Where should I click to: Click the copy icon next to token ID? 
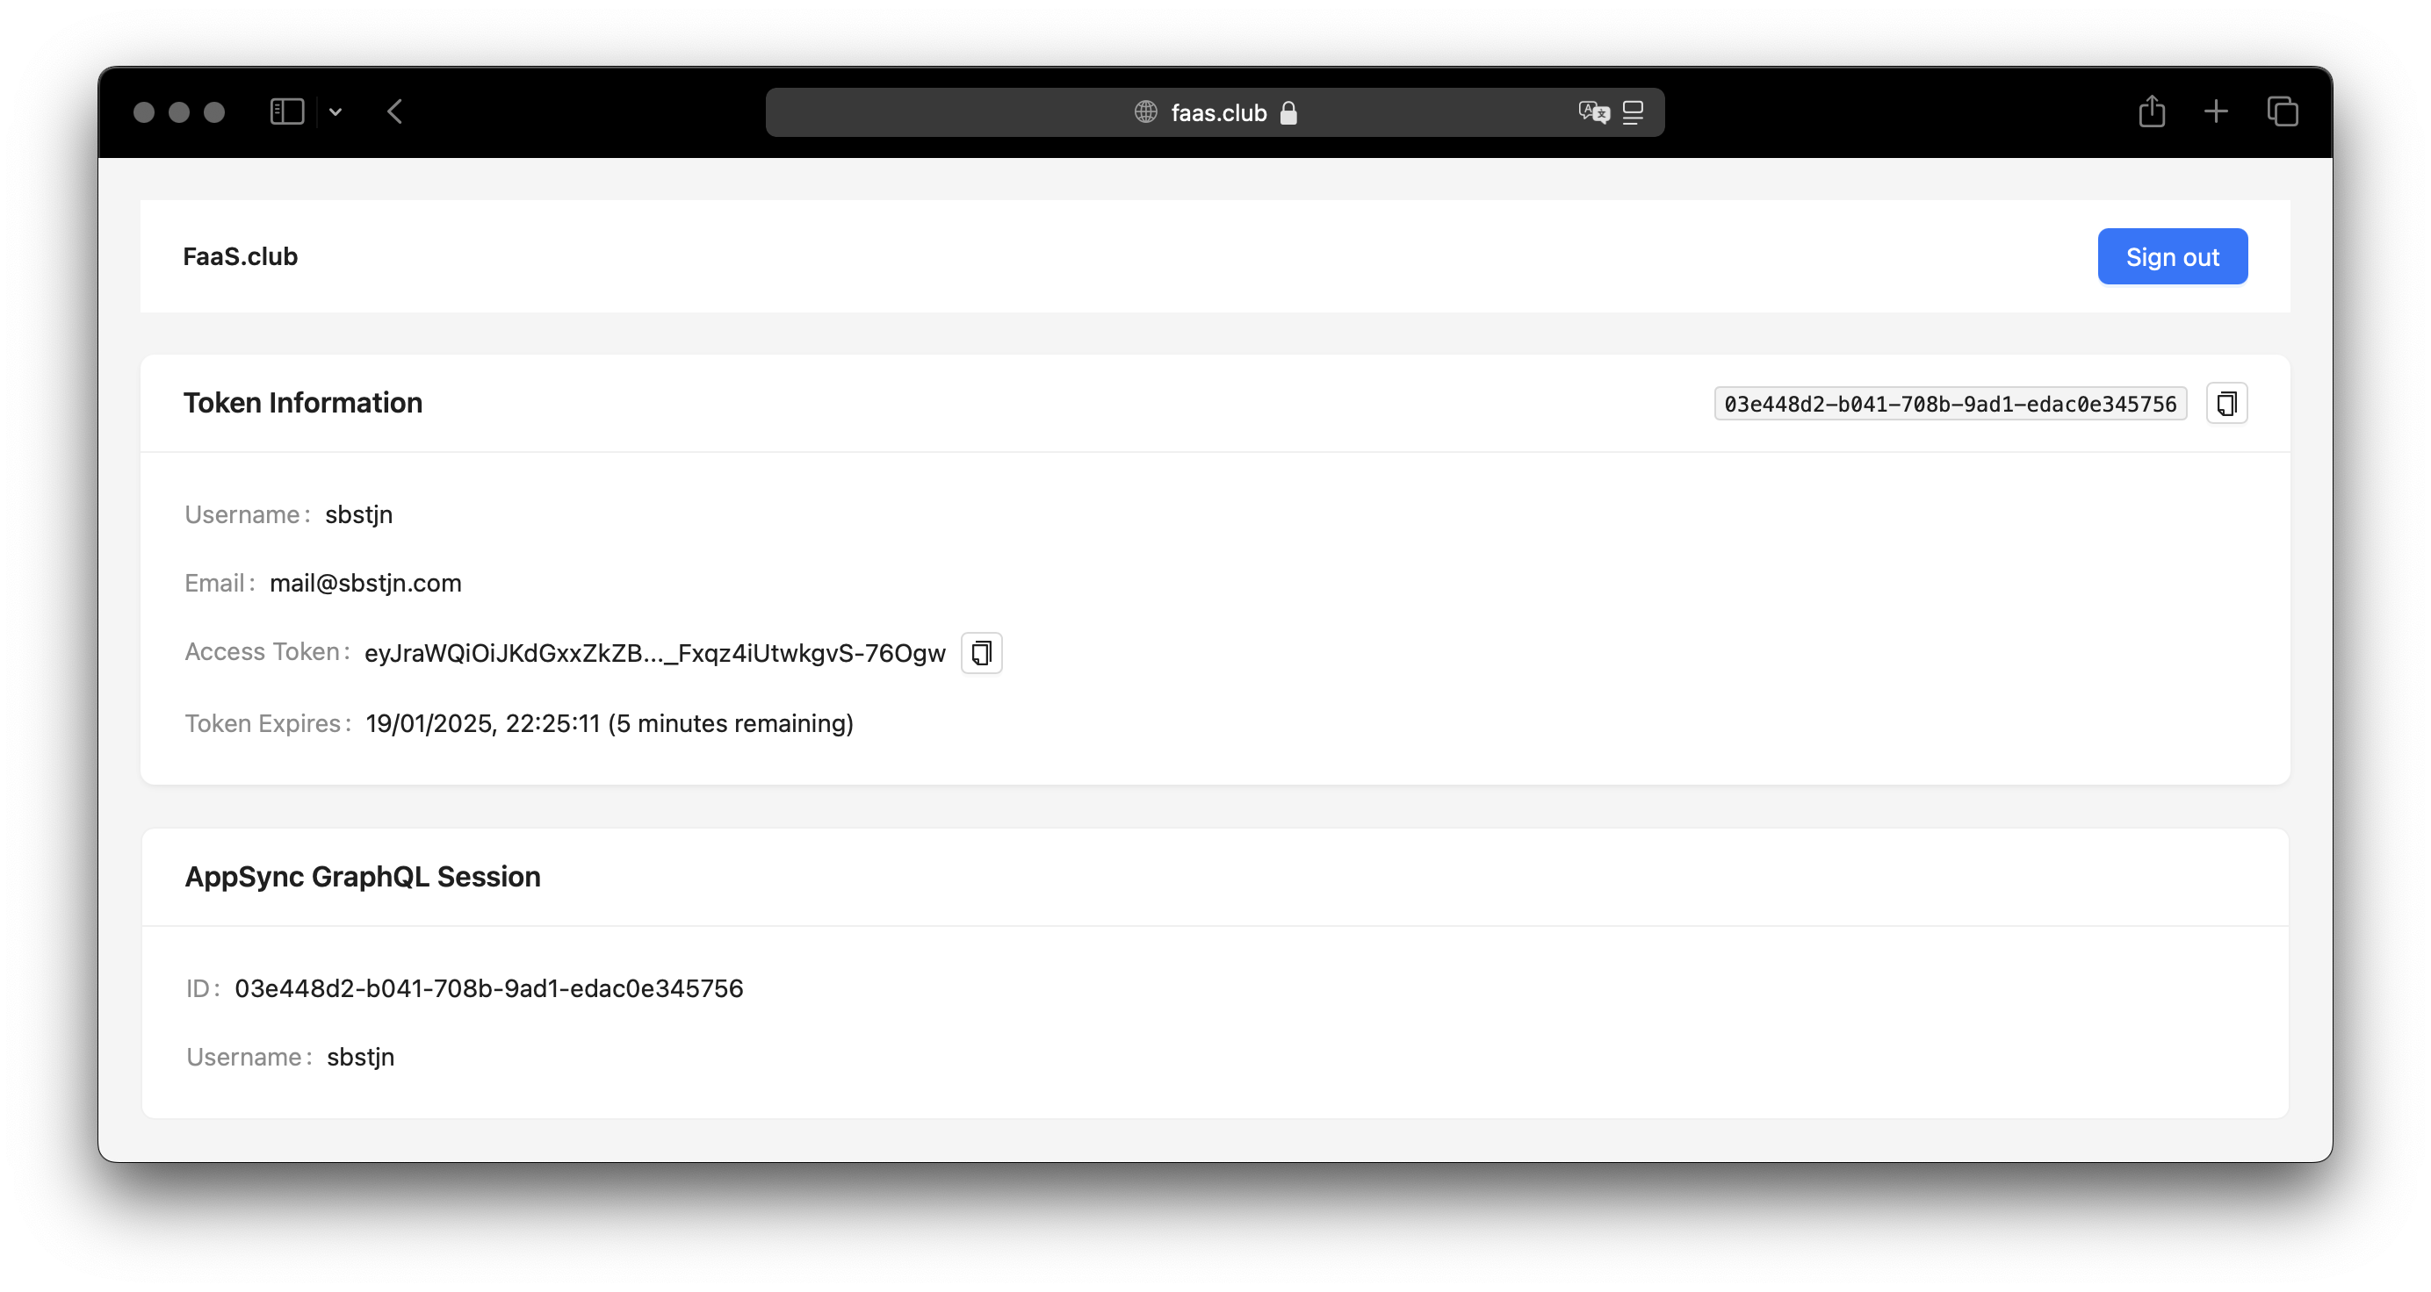pos(2227,404)
